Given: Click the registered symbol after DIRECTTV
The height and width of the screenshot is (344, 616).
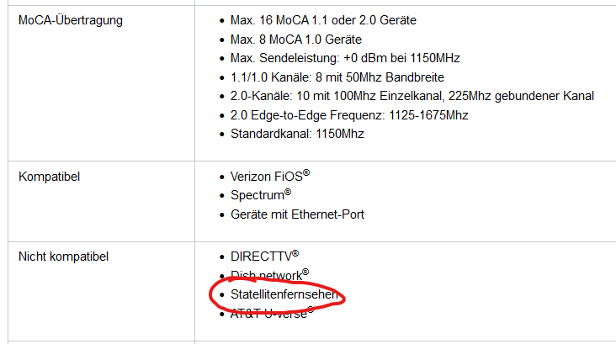Looking at the screenshot, I should click(295, 252).
